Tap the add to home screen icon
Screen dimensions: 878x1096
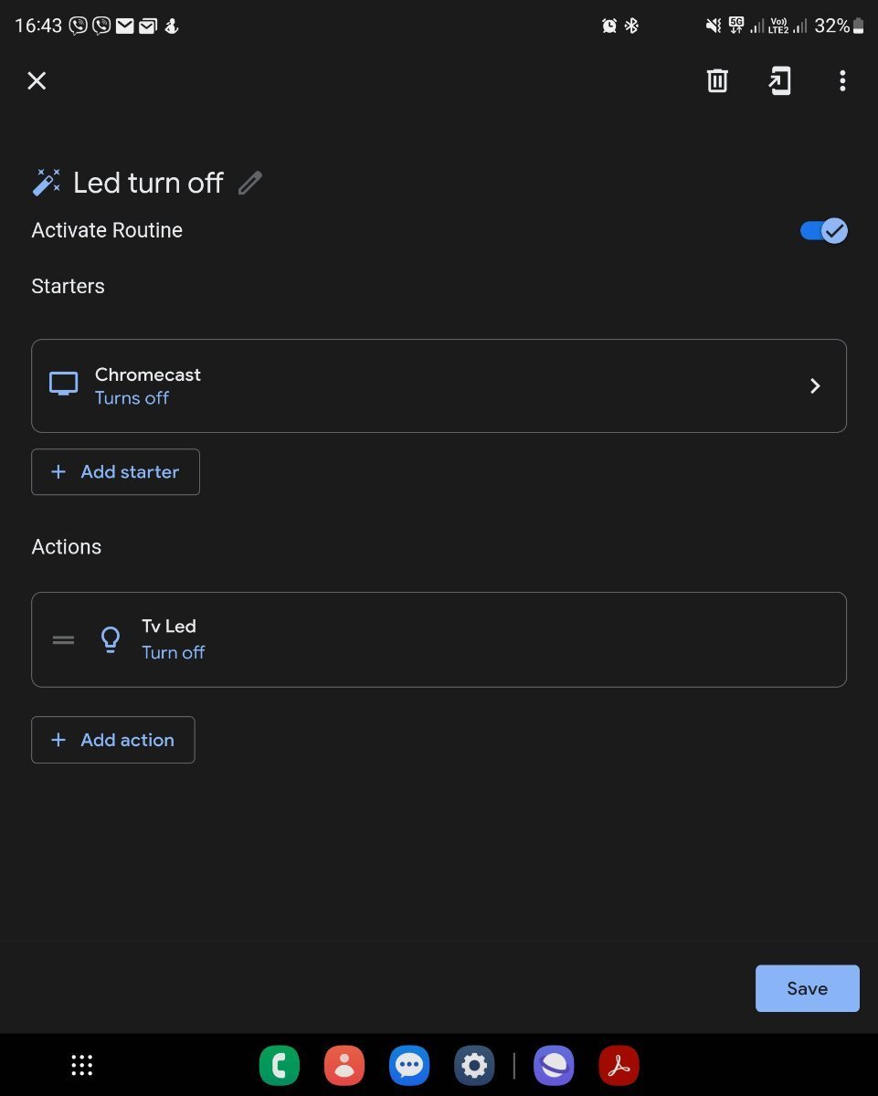pos(779,81)
